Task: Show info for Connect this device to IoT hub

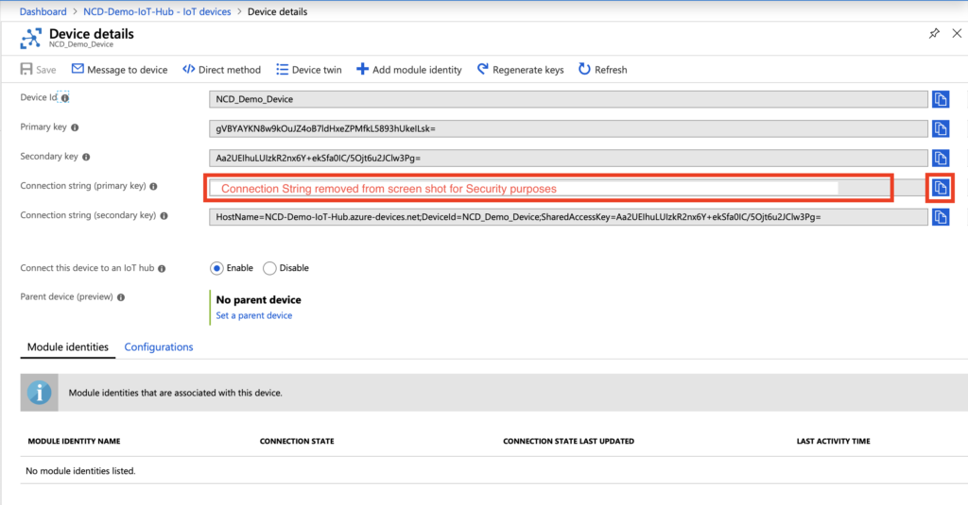Action: 162,269
